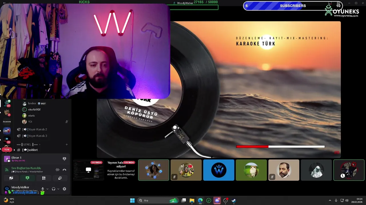Open the clock showing 04:24

click(357, 200)
